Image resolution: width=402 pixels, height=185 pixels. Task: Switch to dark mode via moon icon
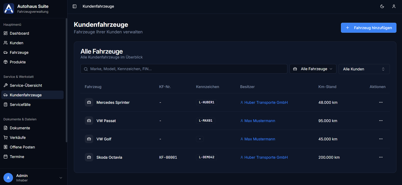coord(382,6)
